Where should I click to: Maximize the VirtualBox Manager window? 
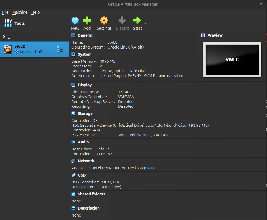[x=252, y=5]
